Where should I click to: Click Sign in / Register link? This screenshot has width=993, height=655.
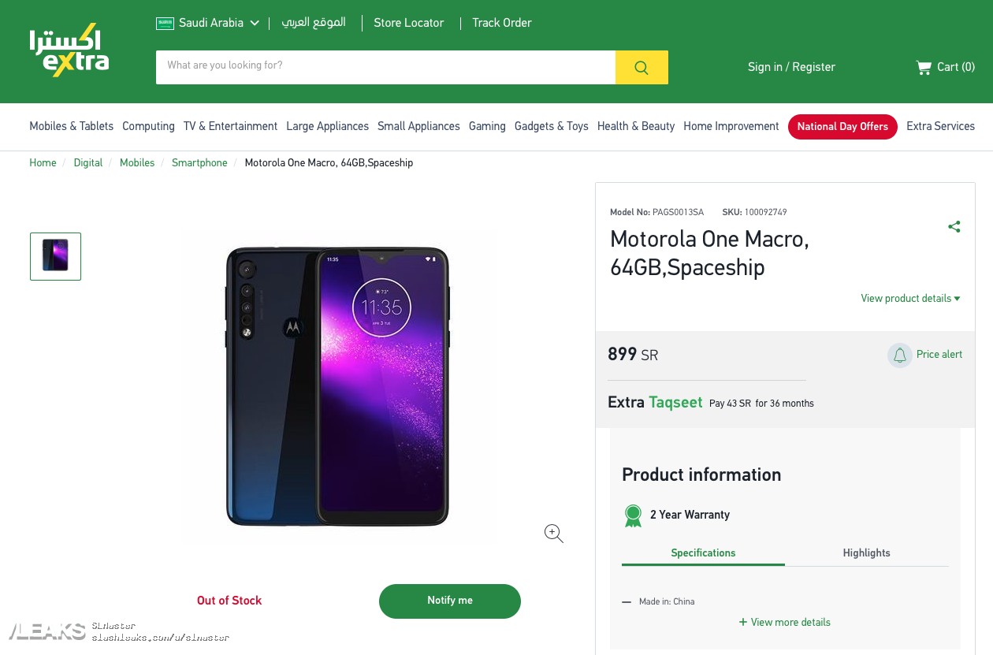[x=791, y=68]
